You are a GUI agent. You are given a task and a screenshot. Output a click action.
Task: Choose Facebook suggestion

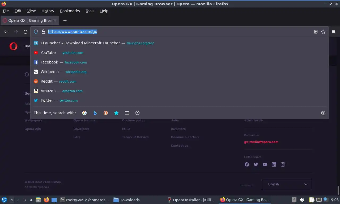[x=180, y=62]
